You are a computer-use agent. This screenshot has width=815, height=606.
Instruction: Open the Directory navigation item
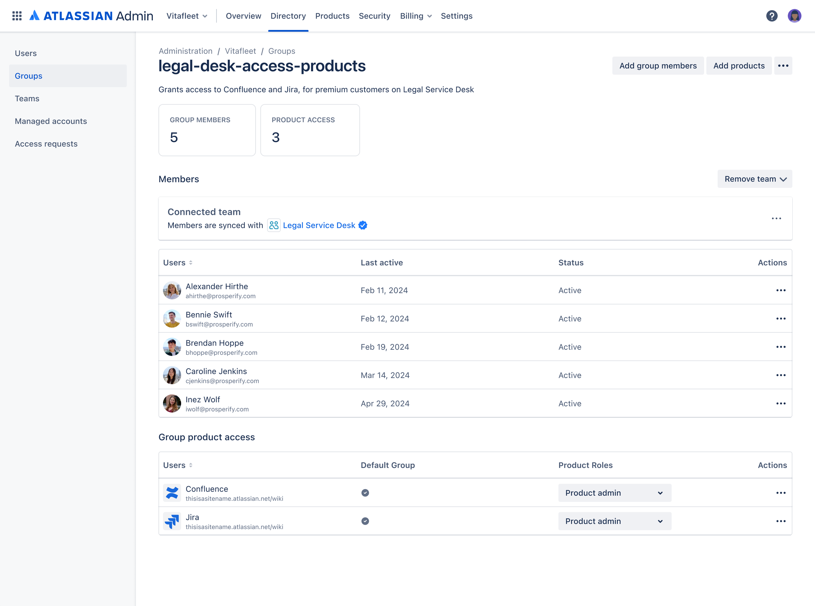point(288,16)
